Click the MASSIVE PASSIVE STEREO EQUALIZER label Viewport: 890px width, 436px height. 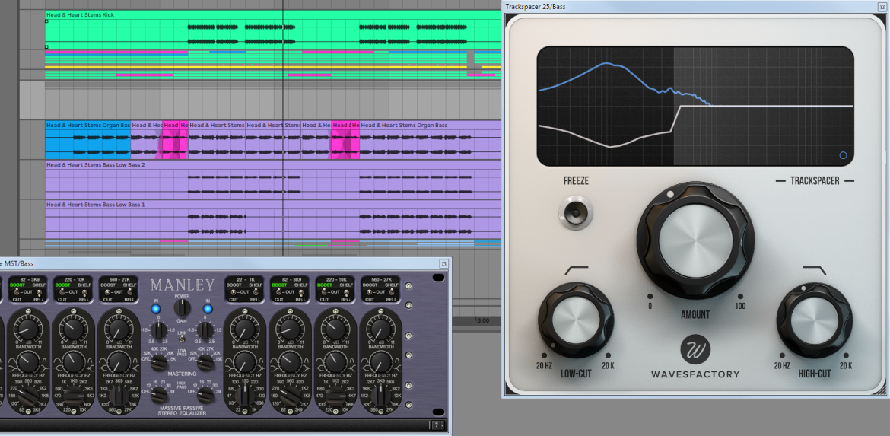pos(183,411)
